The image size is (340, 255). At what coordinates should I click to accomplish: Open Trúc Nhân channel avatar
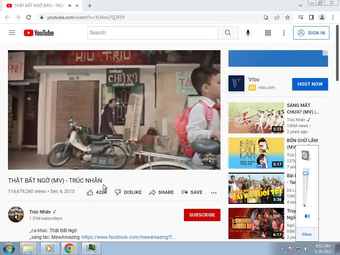click(16, 214)
